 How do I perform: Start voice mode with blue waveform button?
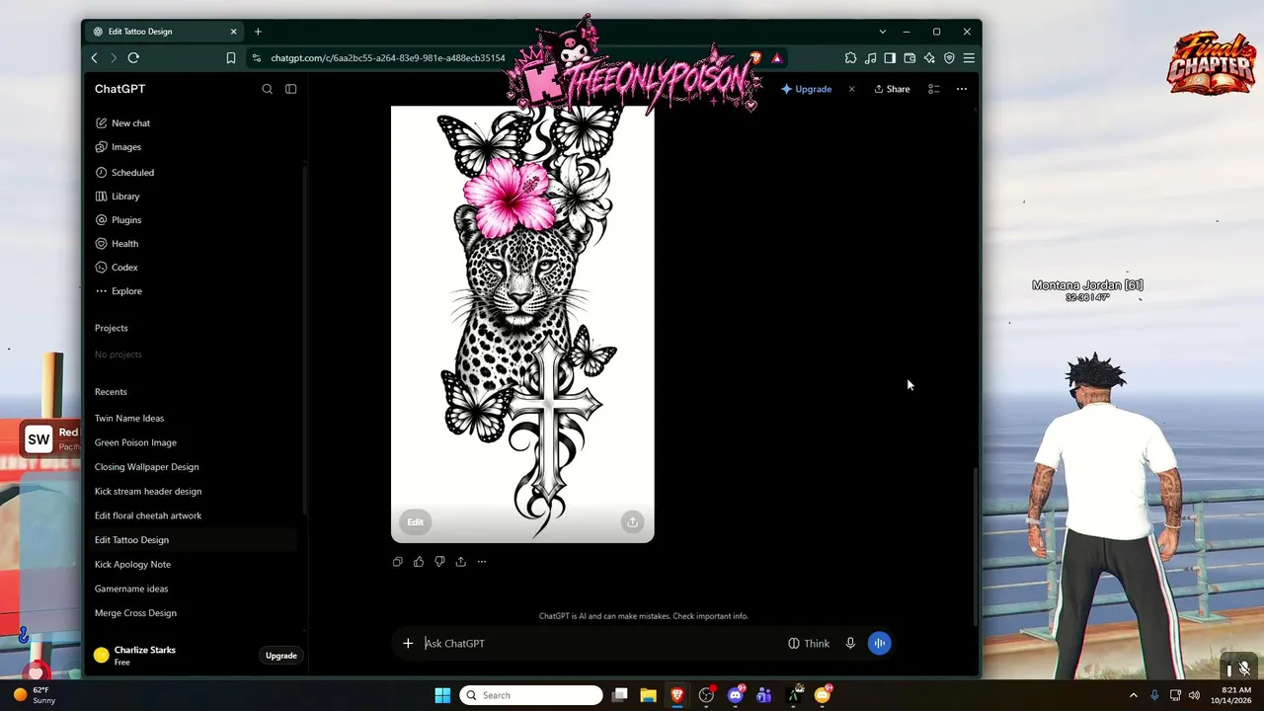(879, 644)
